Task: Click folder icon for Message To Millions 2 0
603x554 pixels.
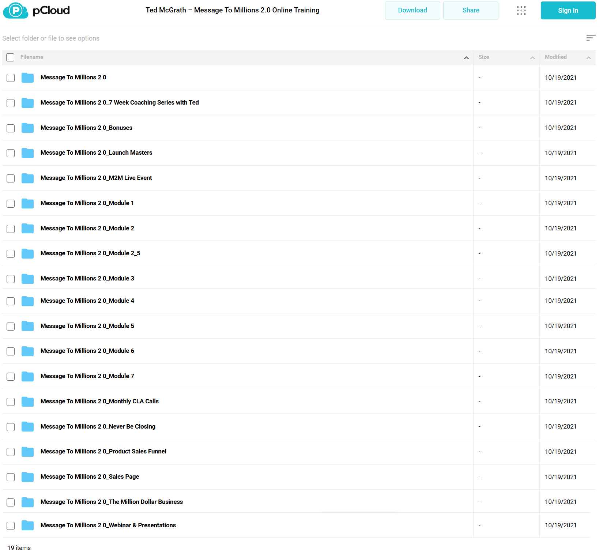Action: 27,78
